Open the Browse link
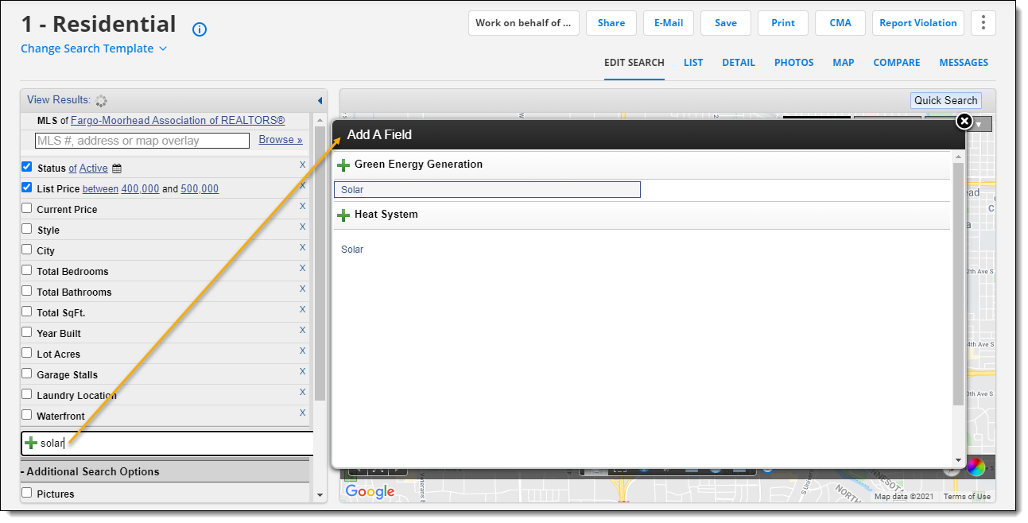 point(280,140)
